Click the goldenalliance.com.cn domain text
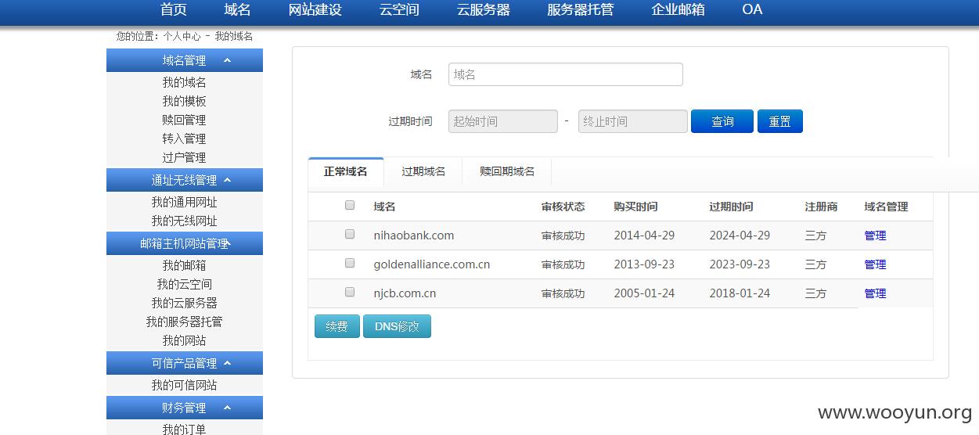 pos(432,264)
